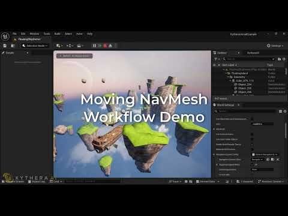The image size is (288, 216).
Task: Open the Edit menu
Action: click(x=23, y=34)
